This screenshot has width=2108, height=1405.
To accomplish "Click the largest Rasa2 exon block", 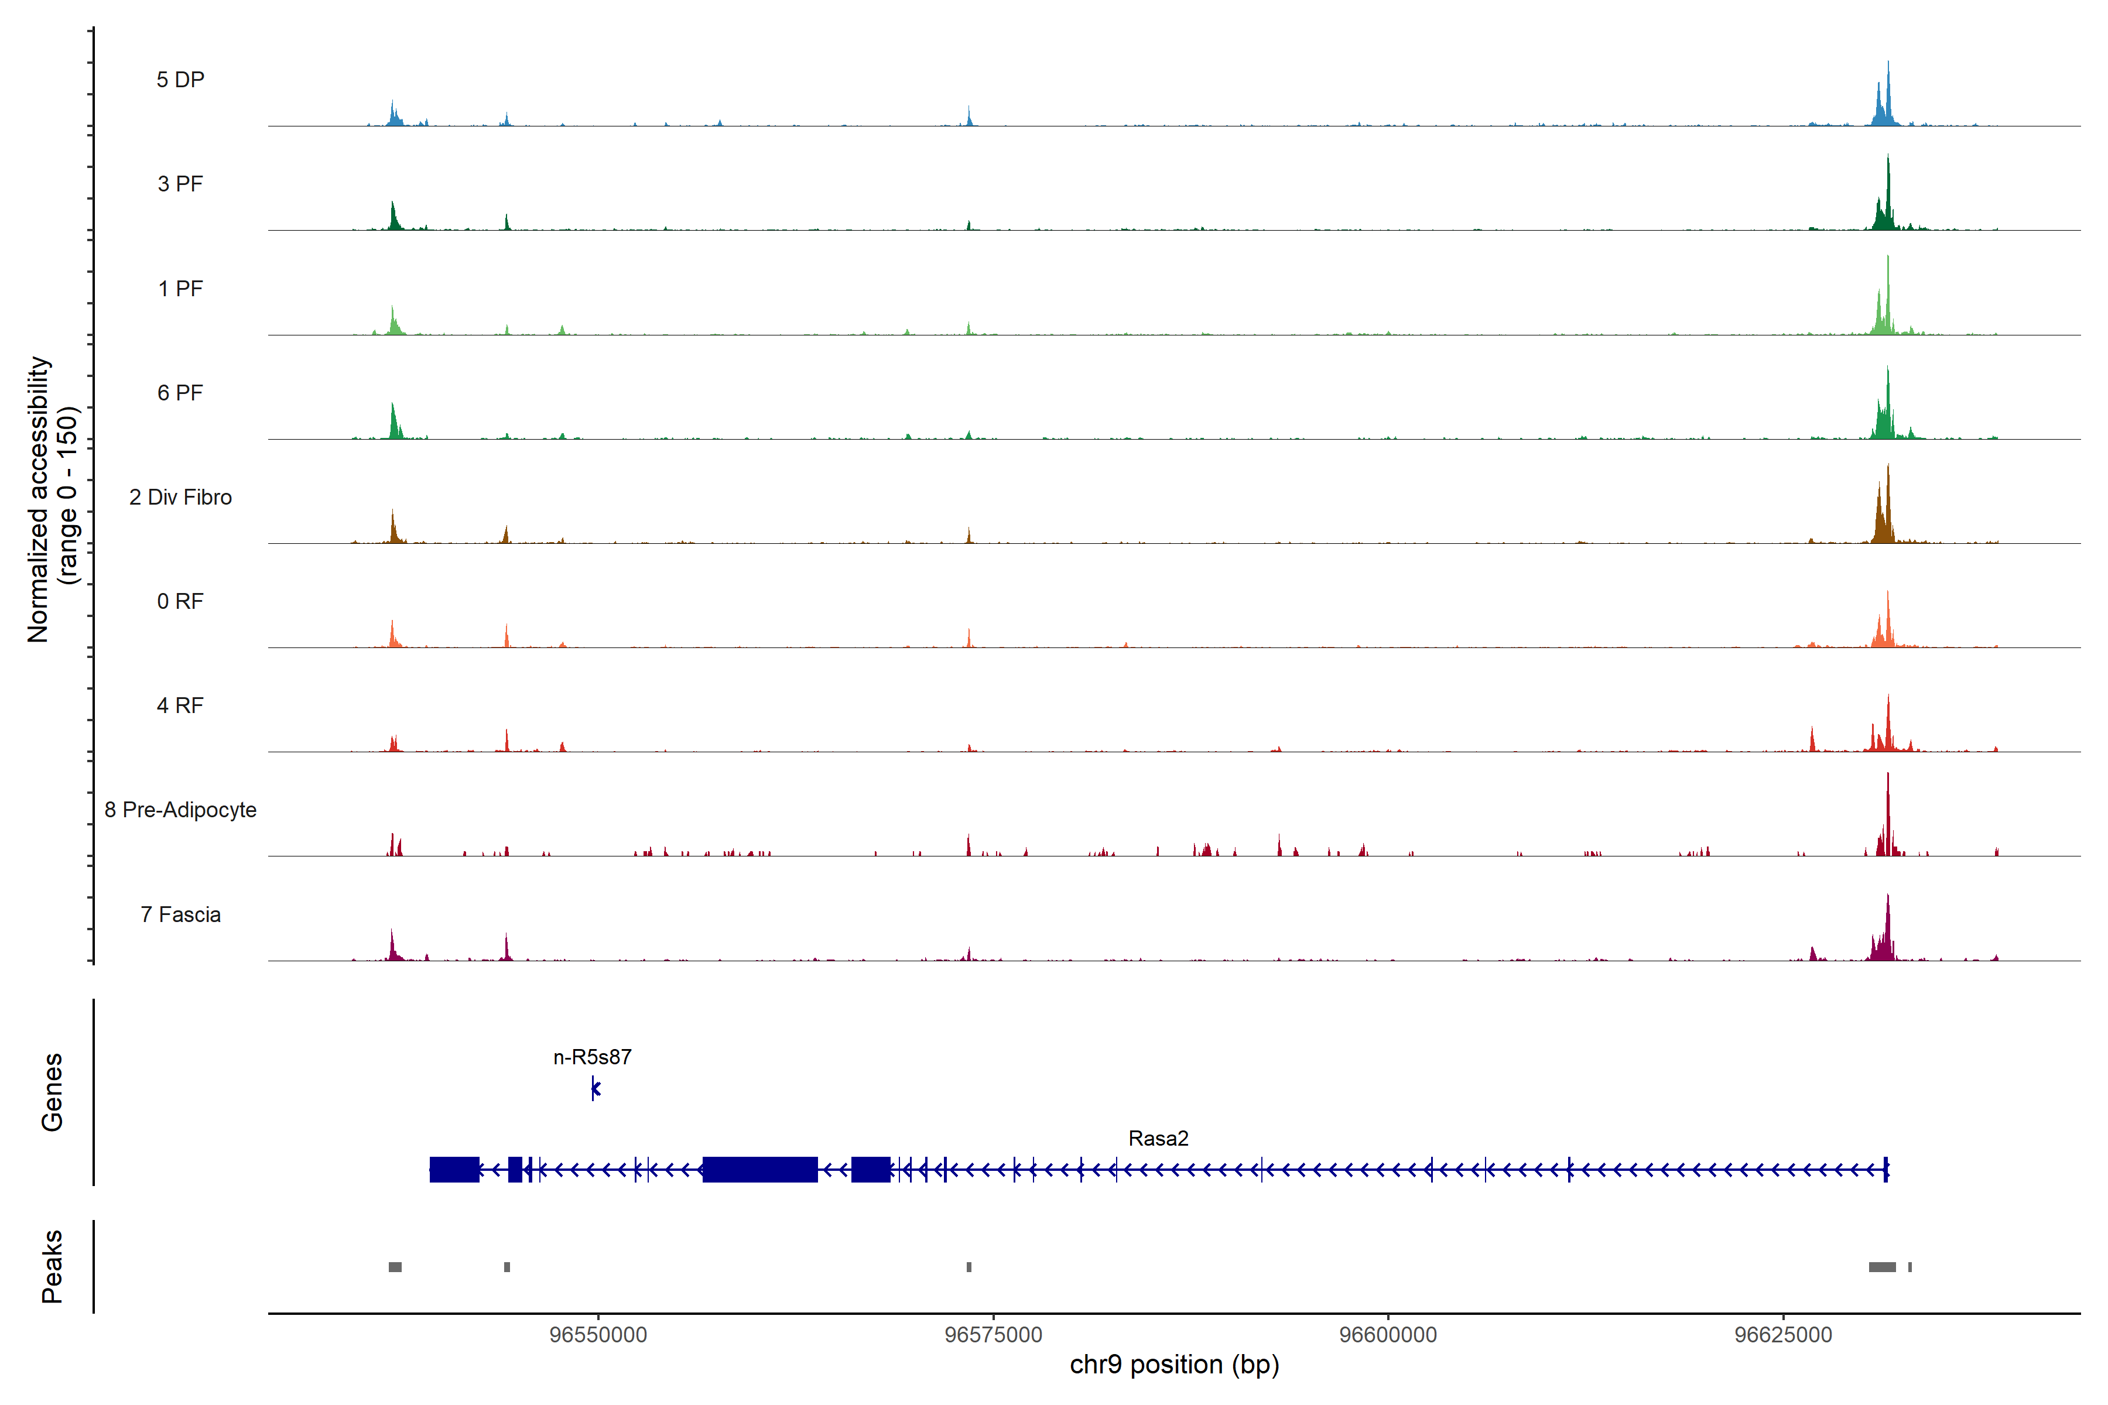I will (759, 1169).
